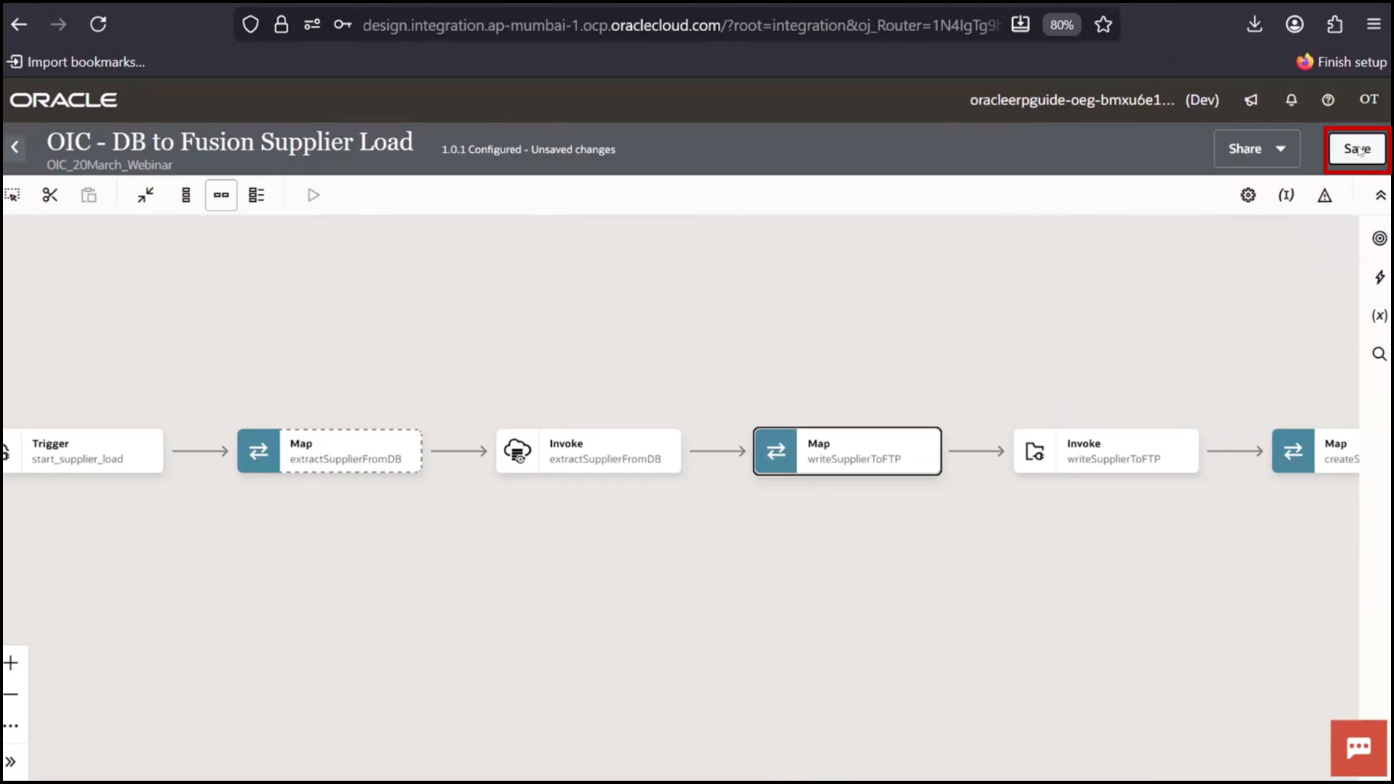Switch to horizontal layout icon
The width and height of the screenshot is (1394, 784).
pyautogui.click(x=221, y=195)
